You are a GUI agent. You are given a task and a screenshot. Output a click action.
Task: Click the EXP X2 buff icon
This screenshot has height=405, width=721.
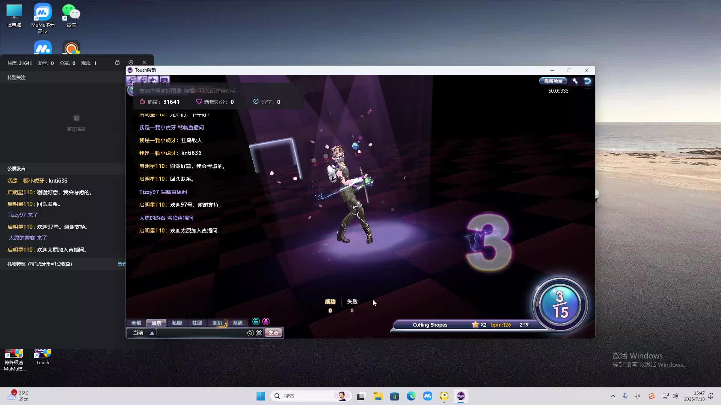coord(131,80)
